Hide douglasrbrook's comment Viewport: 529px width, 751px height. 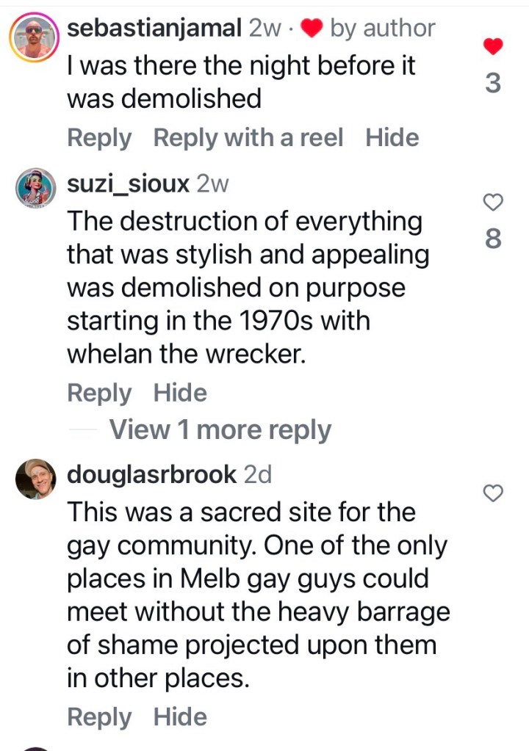coord(180,717)
